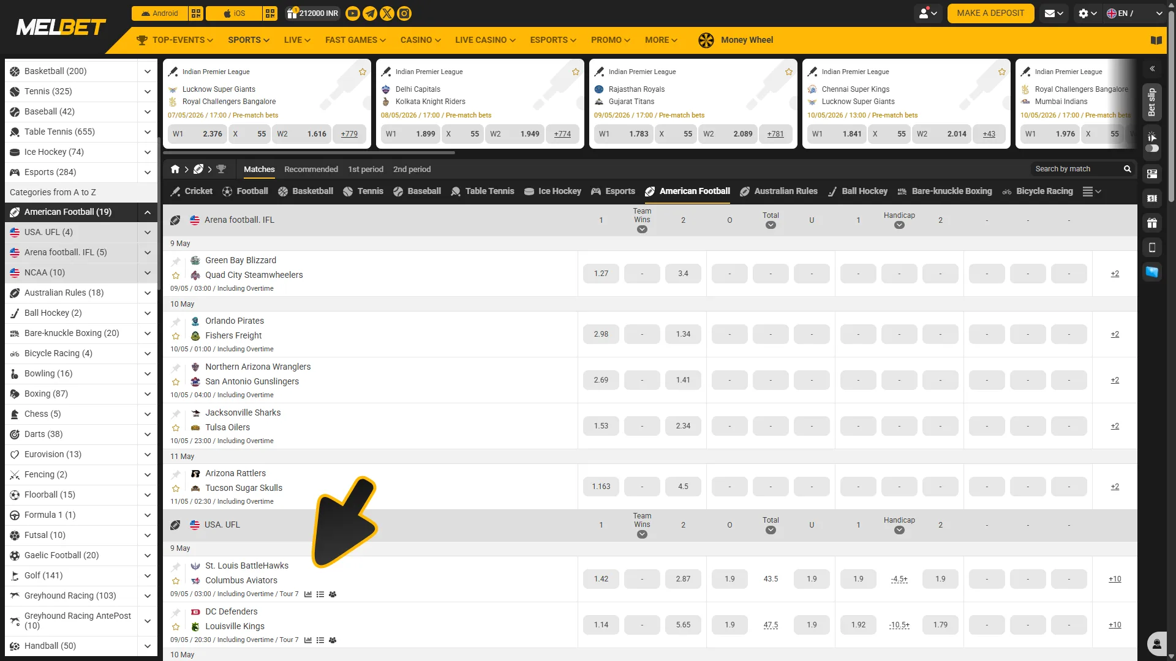Open the gift box icon in right sidebar
Image resolution: width=1176 pixels, height=661 pixels.
pyautogui.click(x=1152, y=223)
